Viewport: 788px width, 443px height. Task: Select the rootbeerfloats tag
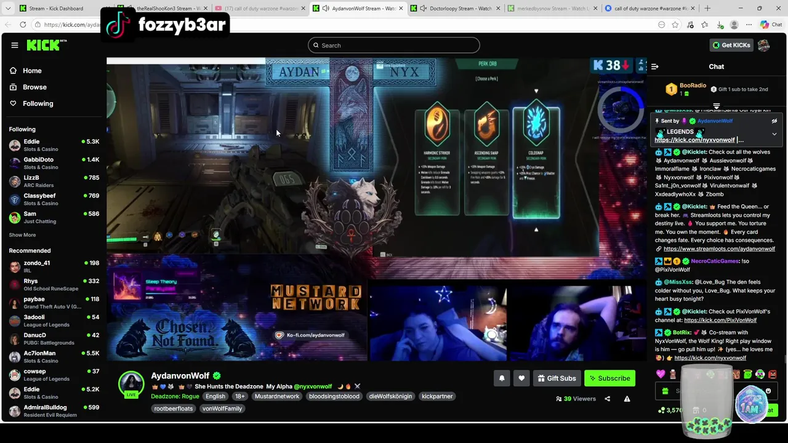tap(174, 409)
